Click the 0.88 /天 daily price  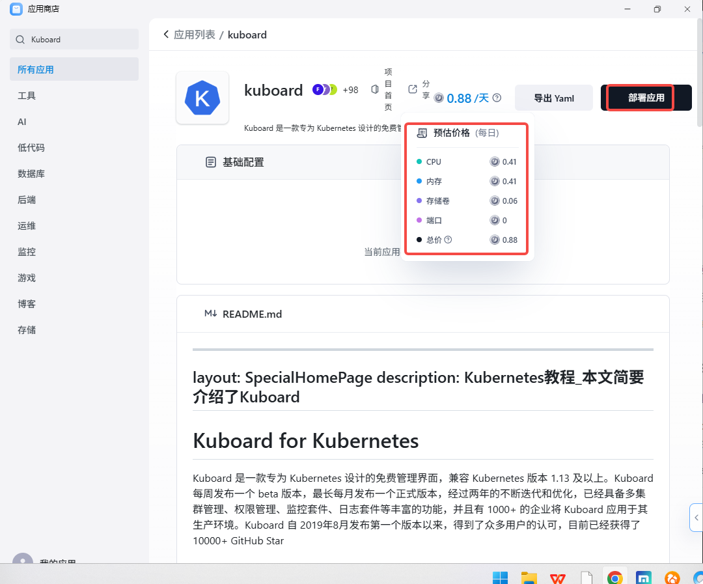(x=467, y=98)
